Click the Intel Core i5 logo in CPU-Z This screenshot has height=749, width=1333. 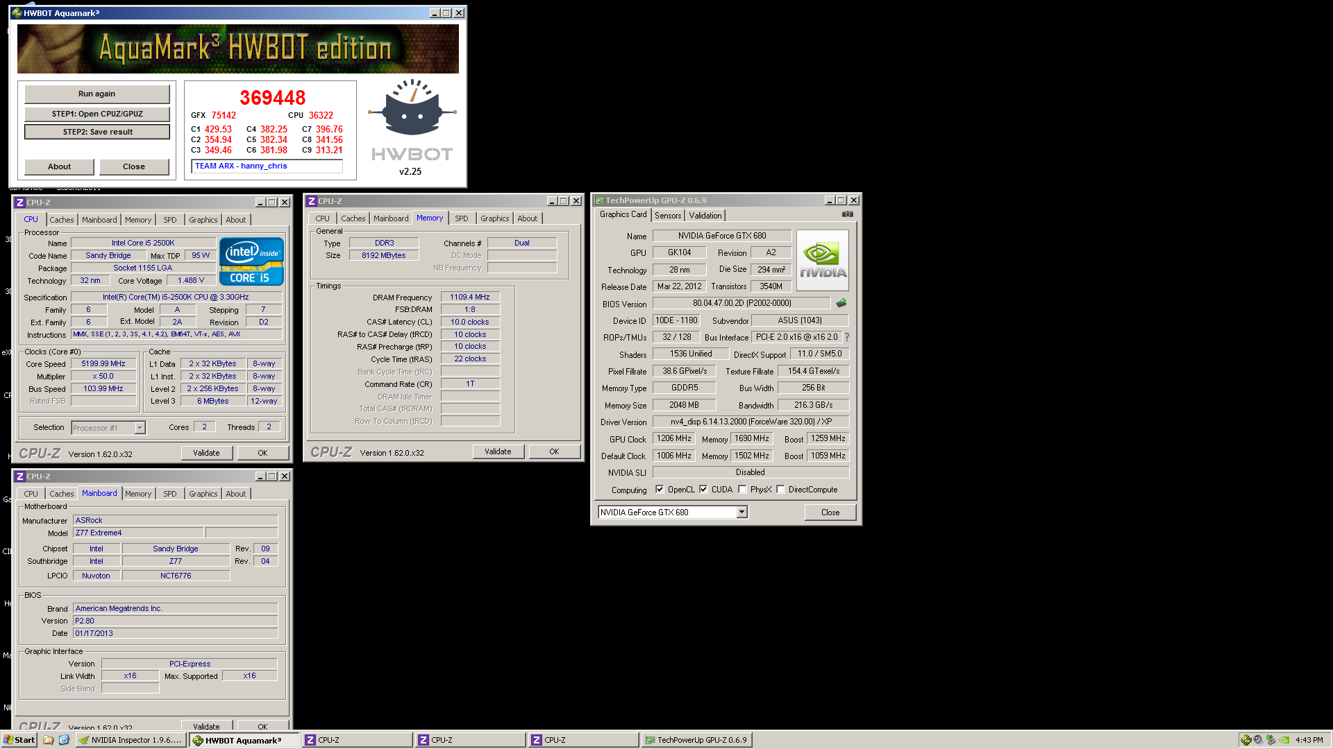pyautogui.click(x=251, y=261)
